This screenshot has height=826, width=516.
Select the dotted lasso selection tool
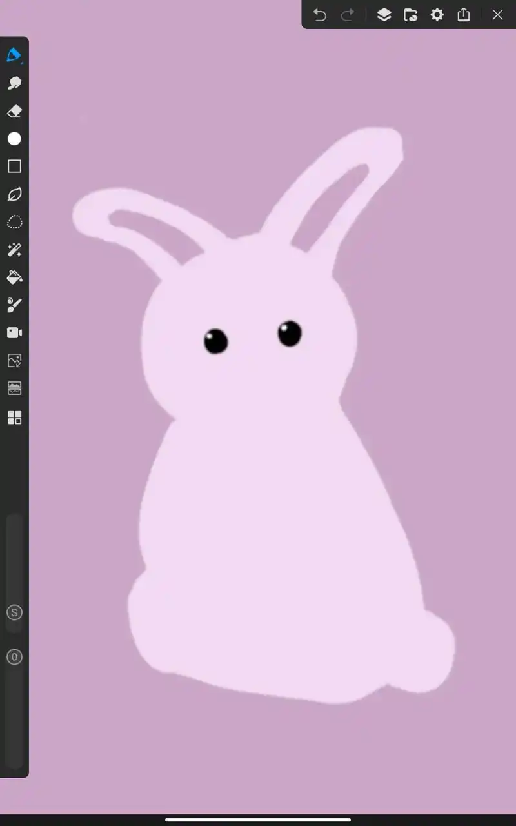14,222
